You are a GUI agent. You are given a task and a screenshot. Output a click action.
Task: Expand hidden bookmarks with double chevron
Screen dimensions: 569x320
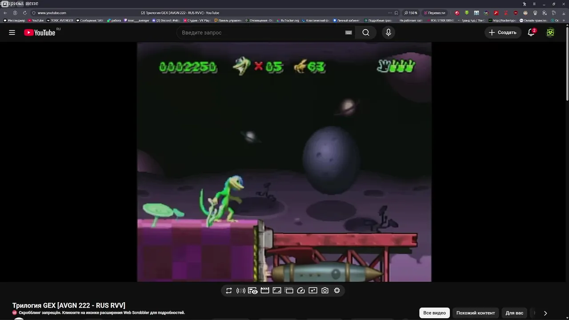[x=564, y=20]
